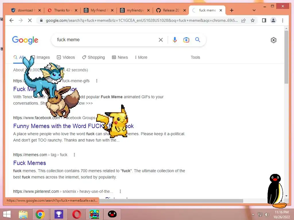Close the 'download' tab

(40, 10)
